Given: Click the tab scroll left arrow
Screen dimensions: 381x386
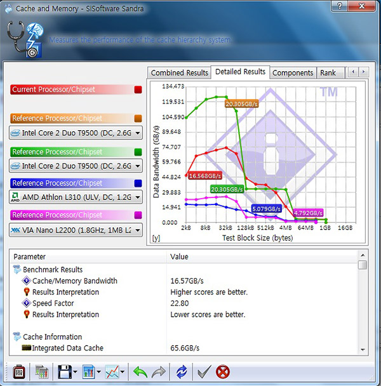Looking at the screenshot, I should tap(353, 72).
